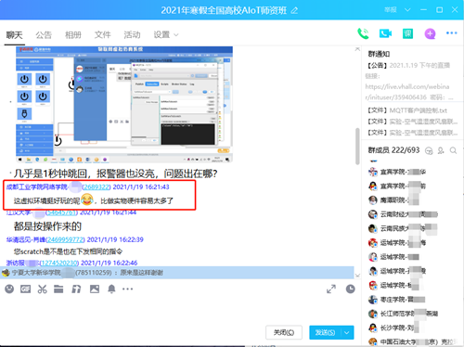Image resolution: width=464 pixels, height=347 pixels.
Task: Click the chat area vertical scrollbar
Action: click(x=357, y=146)
